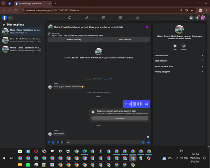Image resolution: width=210 pixels, height=168 pixels.
Task: Click the browser back arrow
Action: tap(4, 10)
